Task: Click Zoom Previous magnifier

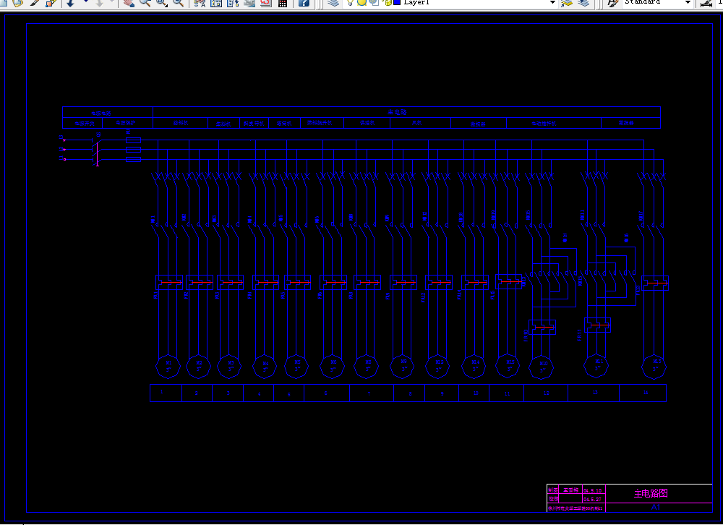Action: point(178,3)
